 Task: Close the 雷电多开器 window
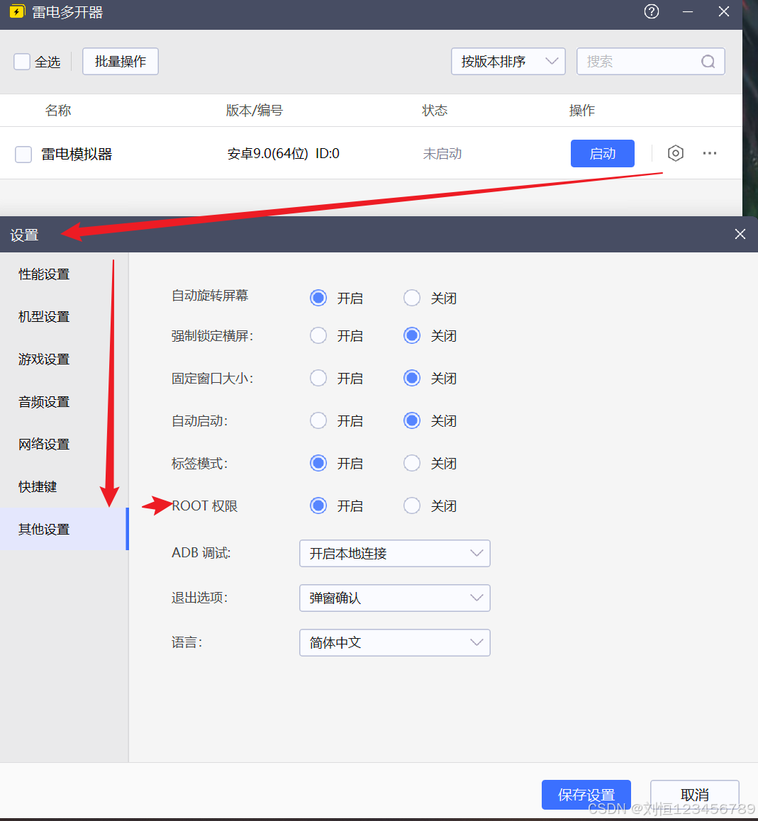point(724,11)
